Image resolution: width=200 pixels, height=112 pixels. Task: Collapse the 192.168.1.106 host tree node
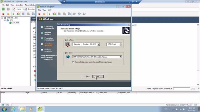pos(2,18)
